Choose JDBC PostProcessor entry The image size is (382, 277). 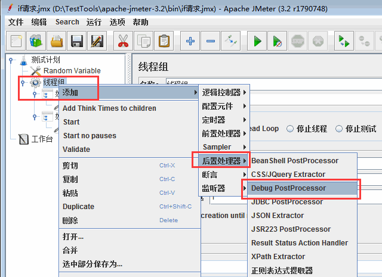(x=303, y=201)
